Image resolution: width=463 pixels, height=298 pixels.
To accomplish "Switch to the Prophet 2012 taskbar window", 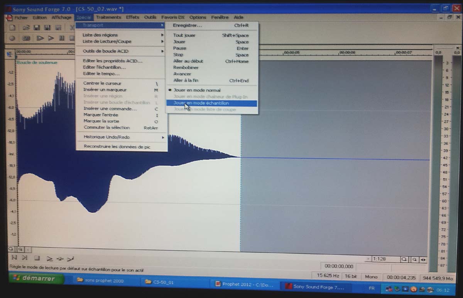I will click(x=246, y=284).
